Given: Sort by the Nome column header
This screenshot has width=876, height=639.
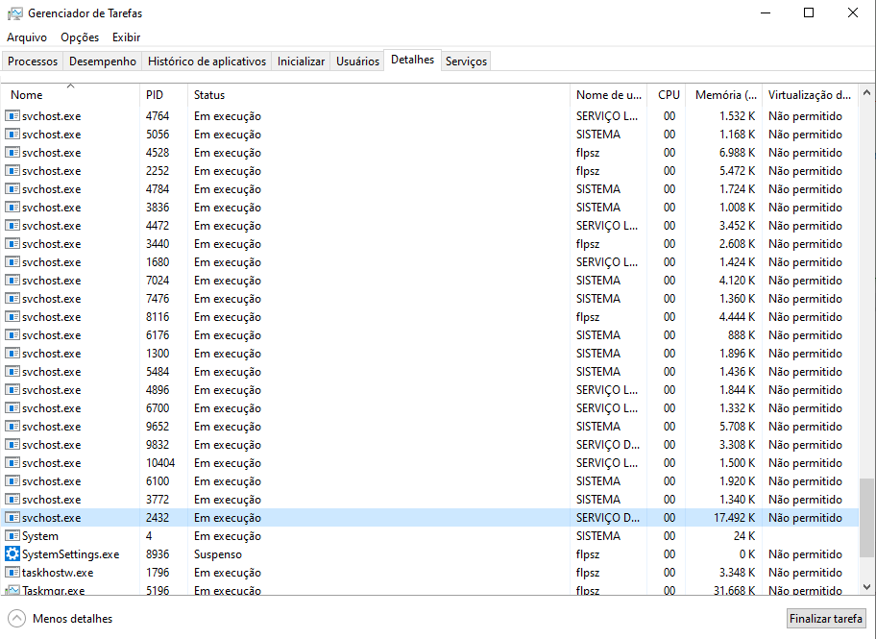Looking at the screenshot, I should coord(70,94).
